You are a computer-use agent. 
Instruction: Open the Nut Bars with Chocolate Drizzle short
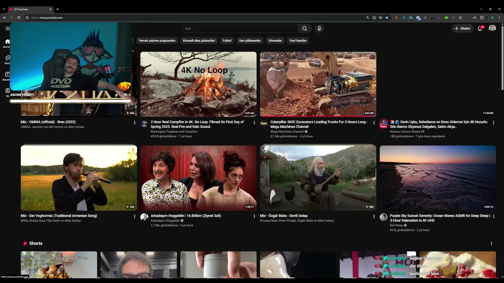point(59,265)
